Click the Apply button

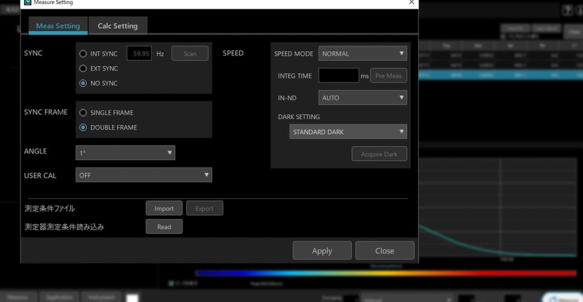click(322, 251)
